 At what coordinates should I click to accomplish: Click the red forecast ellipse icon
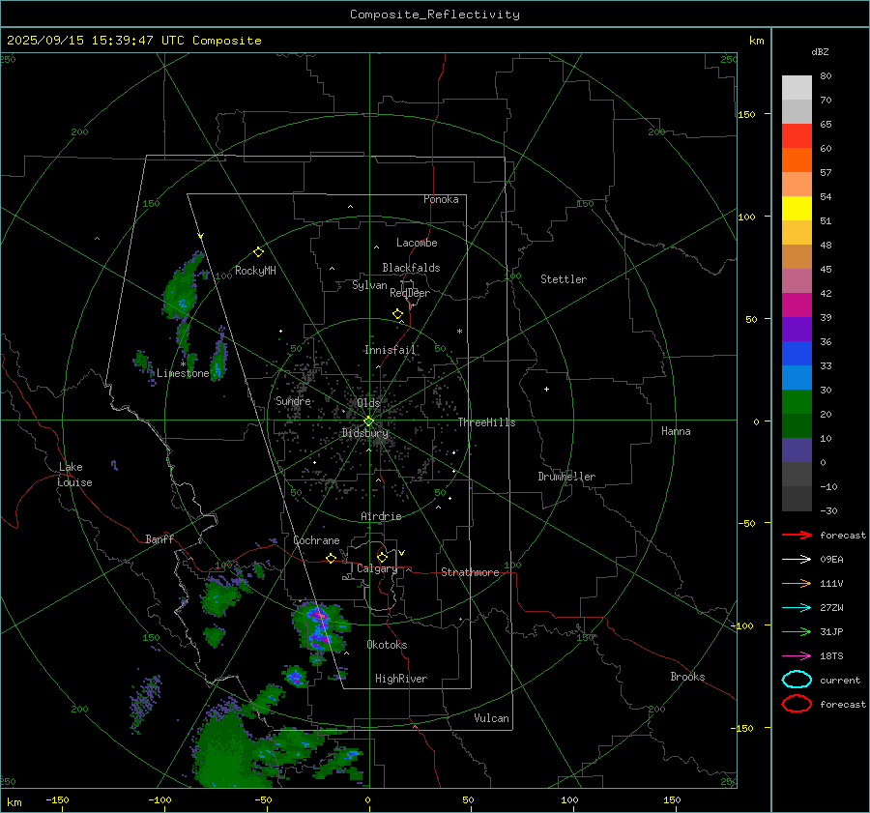pos(797,704)
